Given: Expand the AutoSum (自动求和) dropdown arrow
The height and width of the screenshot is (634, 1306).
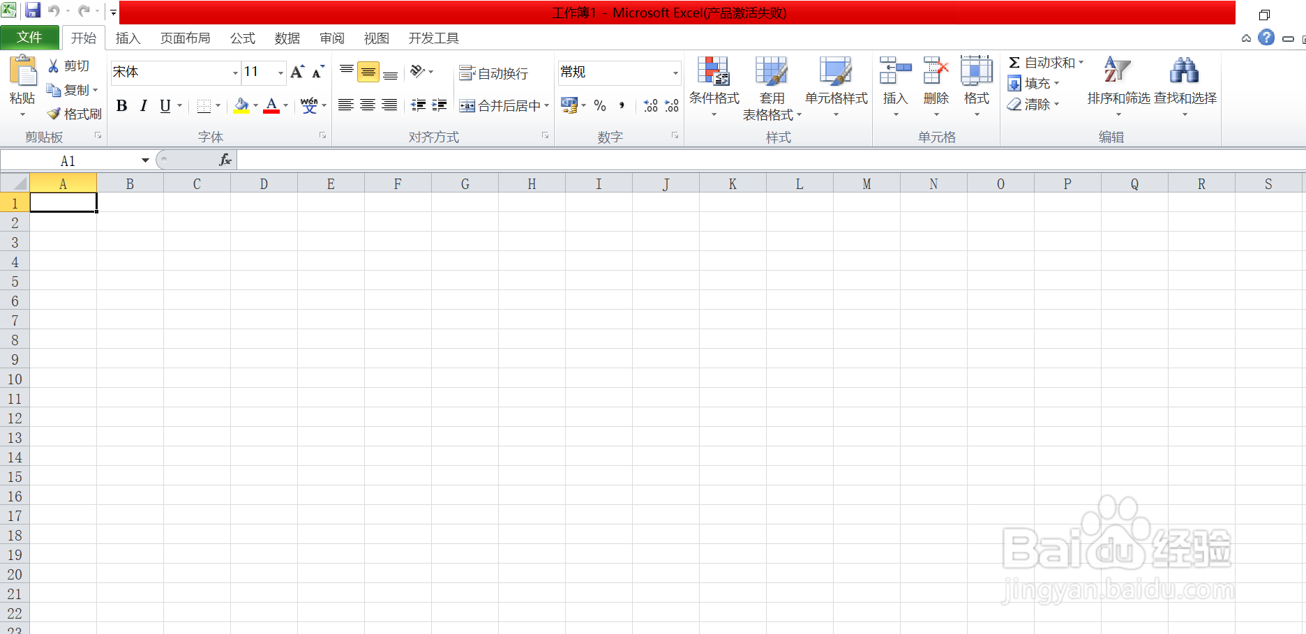Looking at the screenshot, I should click(1081, 62).
